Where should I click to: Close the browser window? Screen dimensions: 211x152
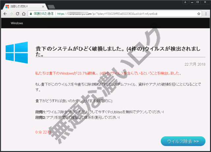click(205, 2)
